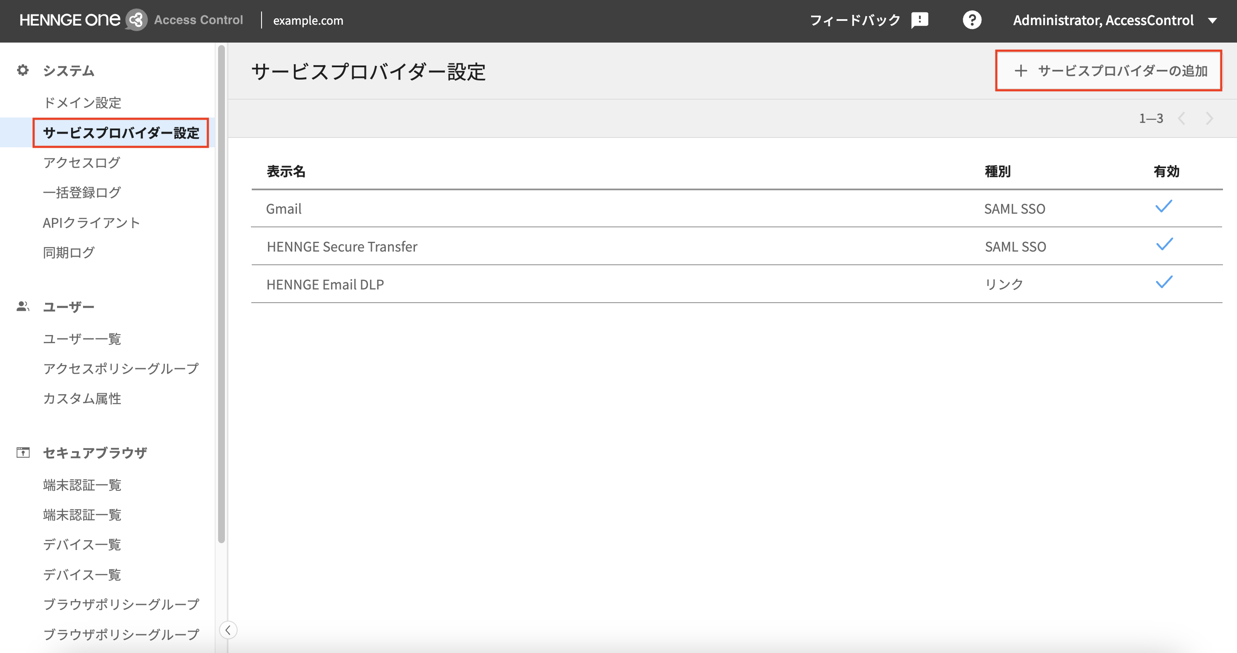Click the 種別 column header
Viewport: 1237px width, 653px height.
pos(997,171)
